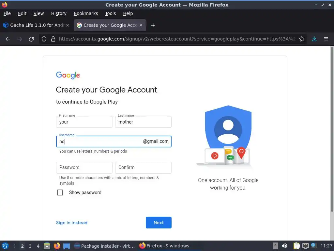
Task: Click the network tray icon
Action: tap(305, 246)
